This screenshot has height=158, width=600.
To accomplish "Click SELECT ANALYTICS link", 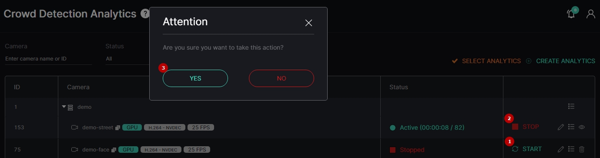I will pyautogui.click(x=486, y=61).
